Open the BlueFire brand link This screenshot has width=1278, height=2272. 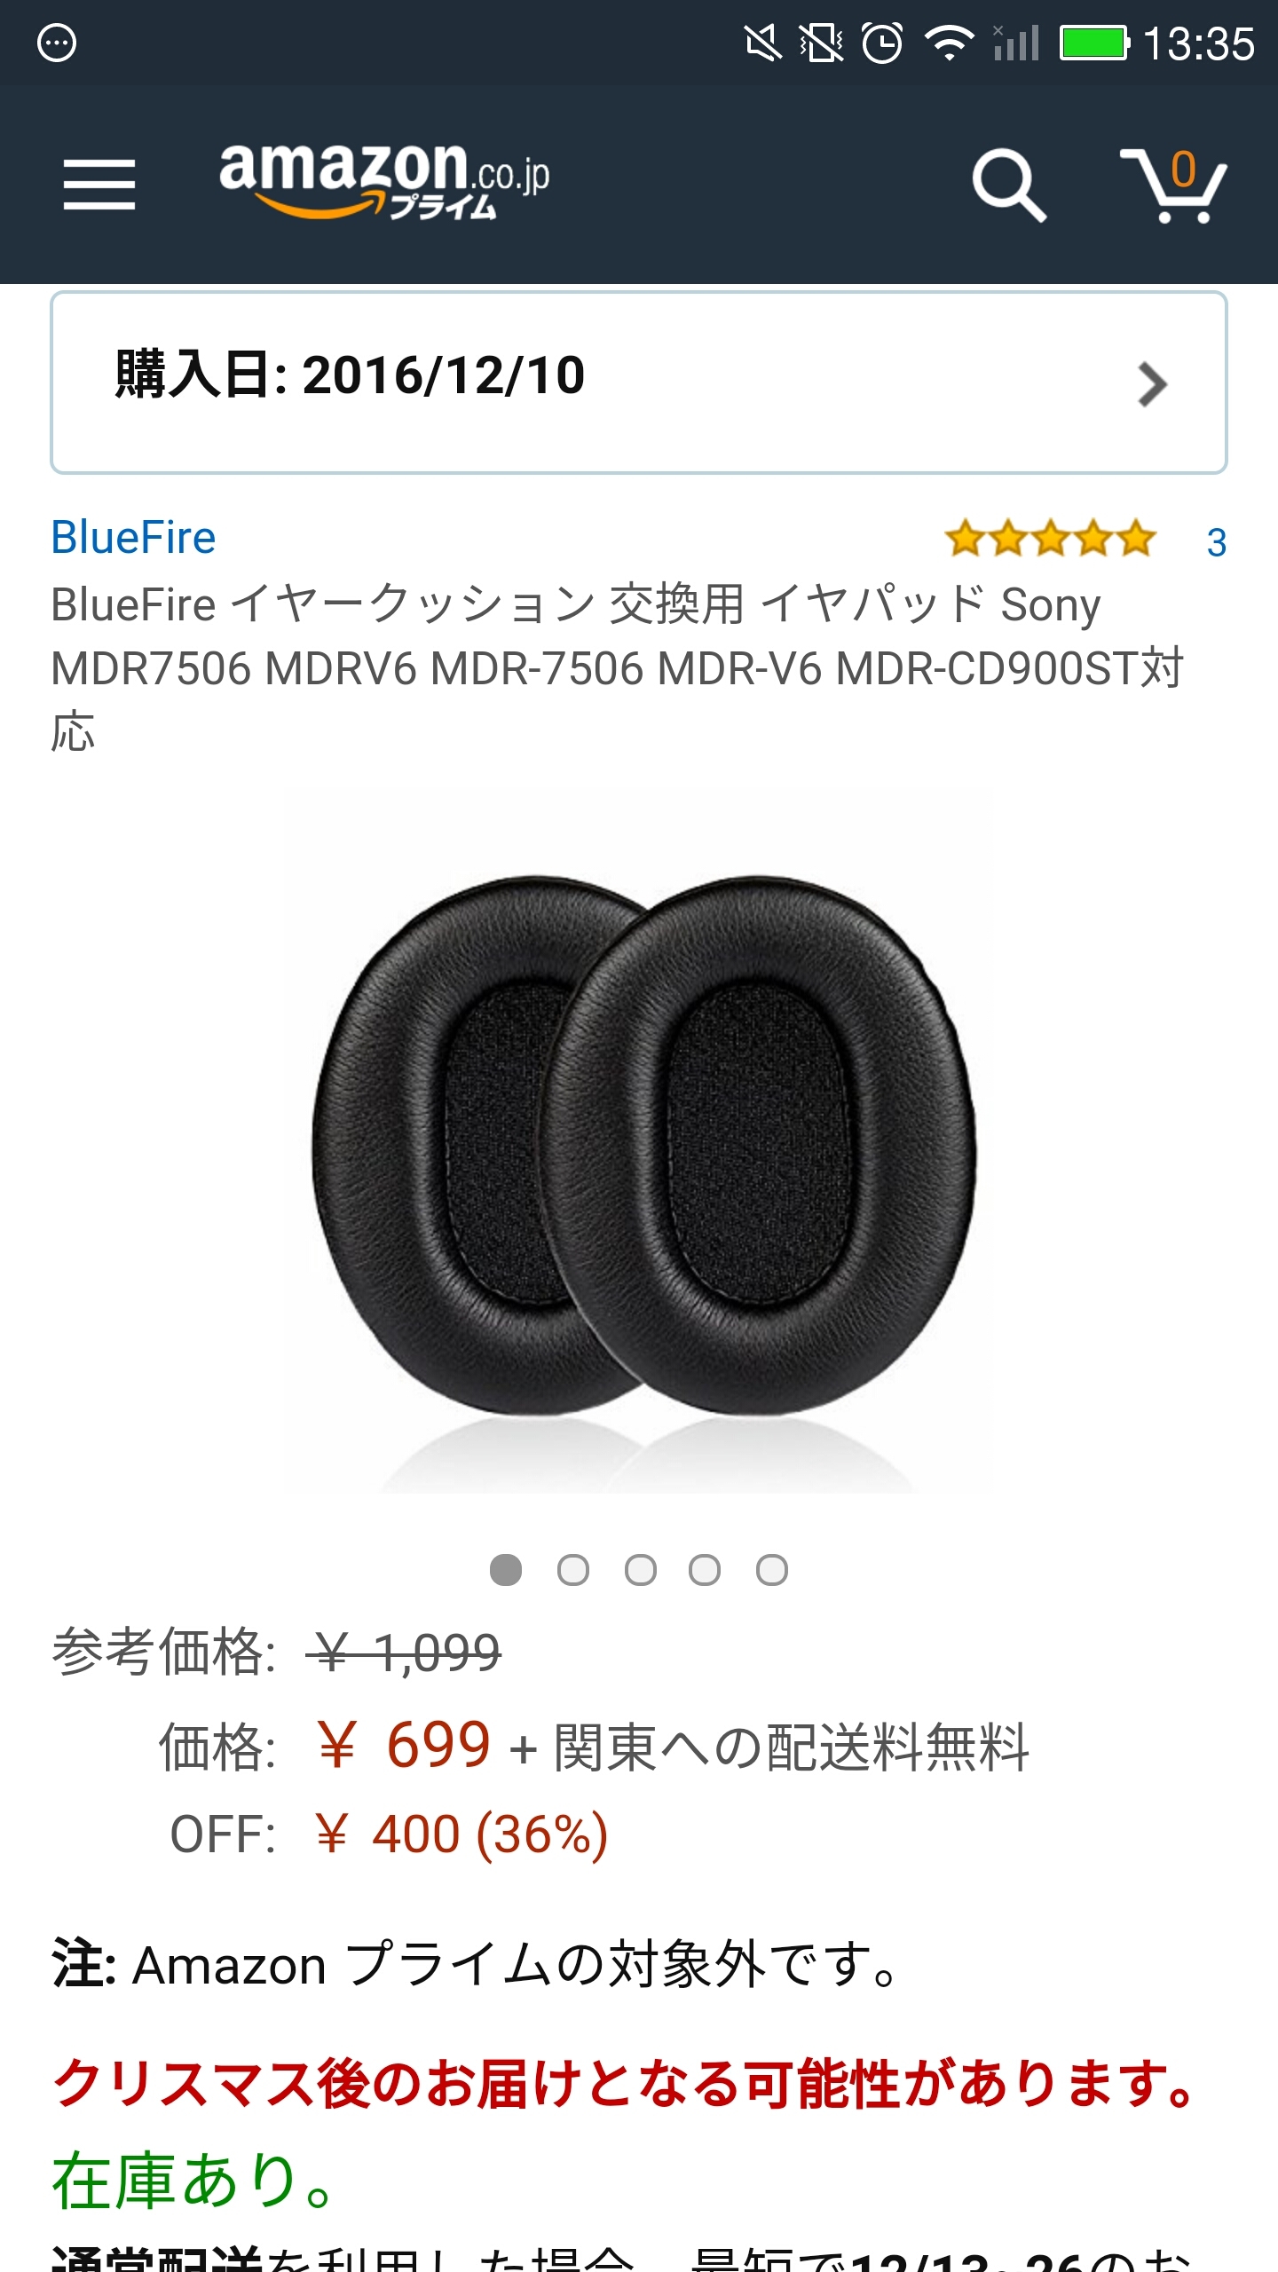pyautogui.click(x=133, y=538)
